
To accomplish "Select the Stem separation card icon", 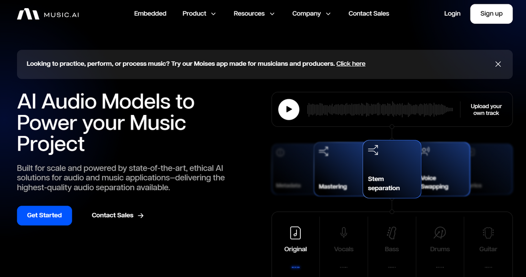I will coord(373,151).
